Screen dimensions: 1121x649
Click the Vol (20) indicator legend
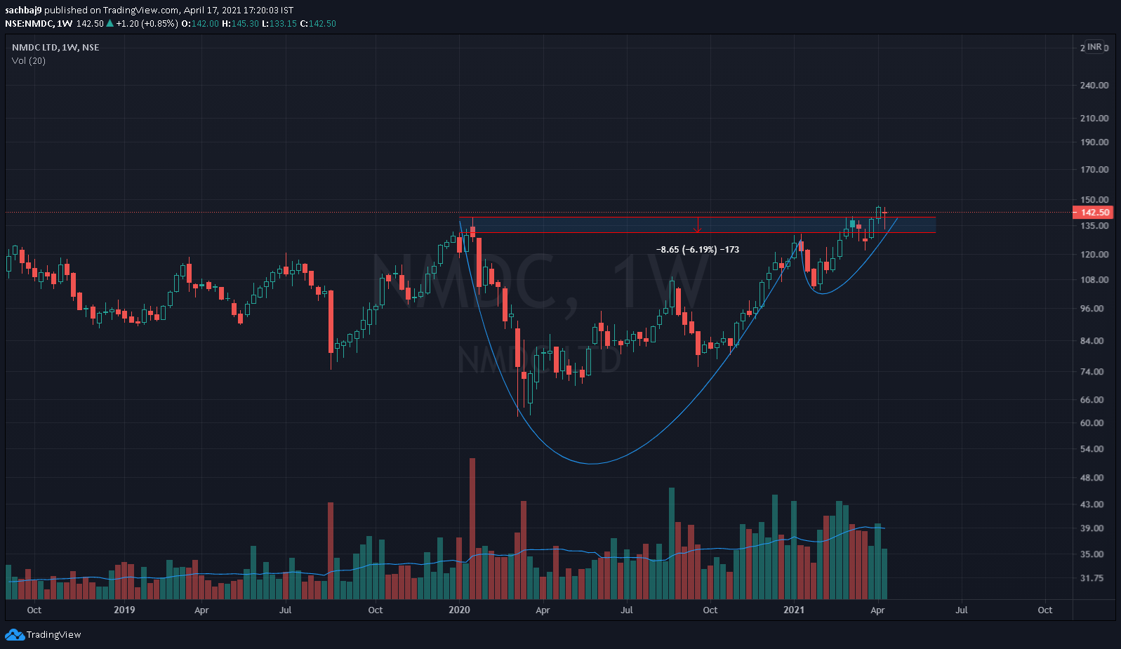pos(29,60)
